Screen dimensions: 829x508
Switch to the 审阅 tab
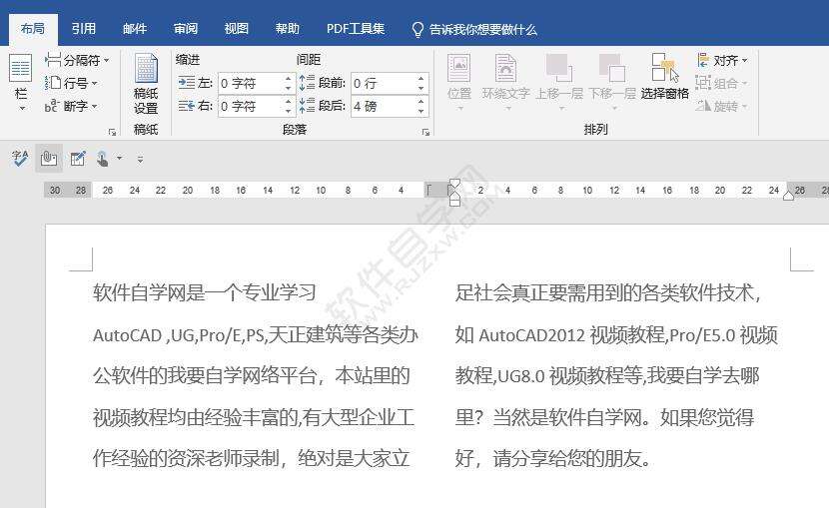click(x=185, y=29)
